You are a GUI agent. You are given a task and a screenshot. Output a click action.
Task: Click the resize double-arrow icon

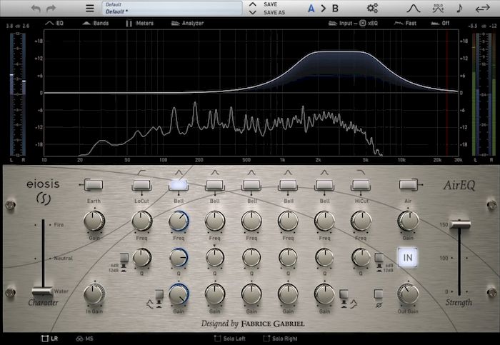coord(482,9)
